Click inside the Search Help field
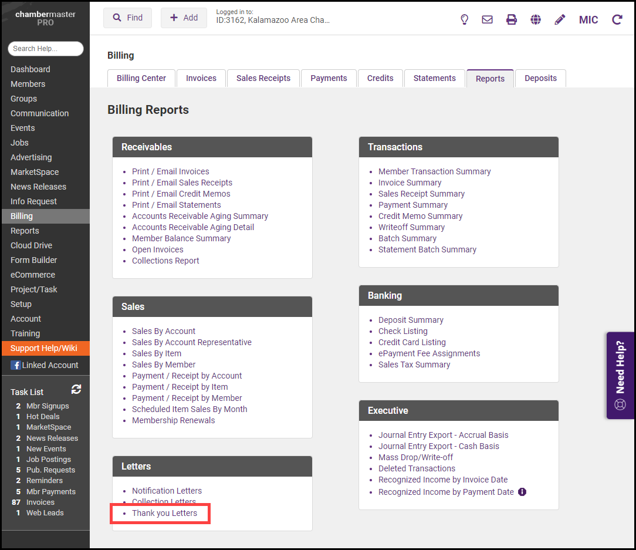Viewport: 636px width, 550px height. click(46, 49)
